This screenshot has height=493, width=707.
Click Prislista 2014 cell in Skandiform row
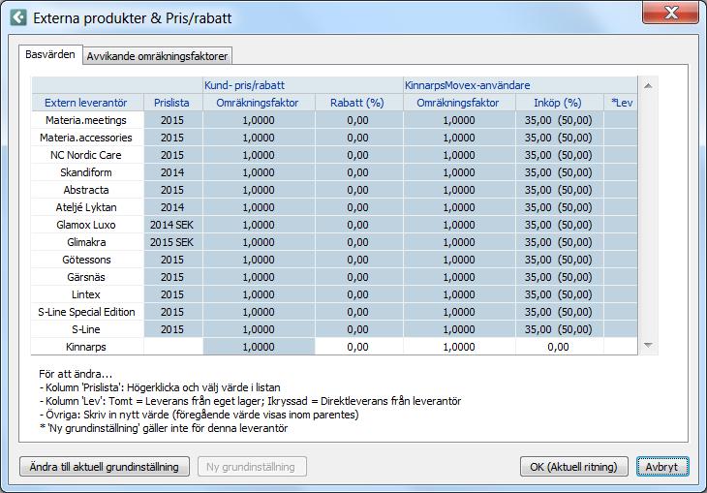(x=172, y=172)
